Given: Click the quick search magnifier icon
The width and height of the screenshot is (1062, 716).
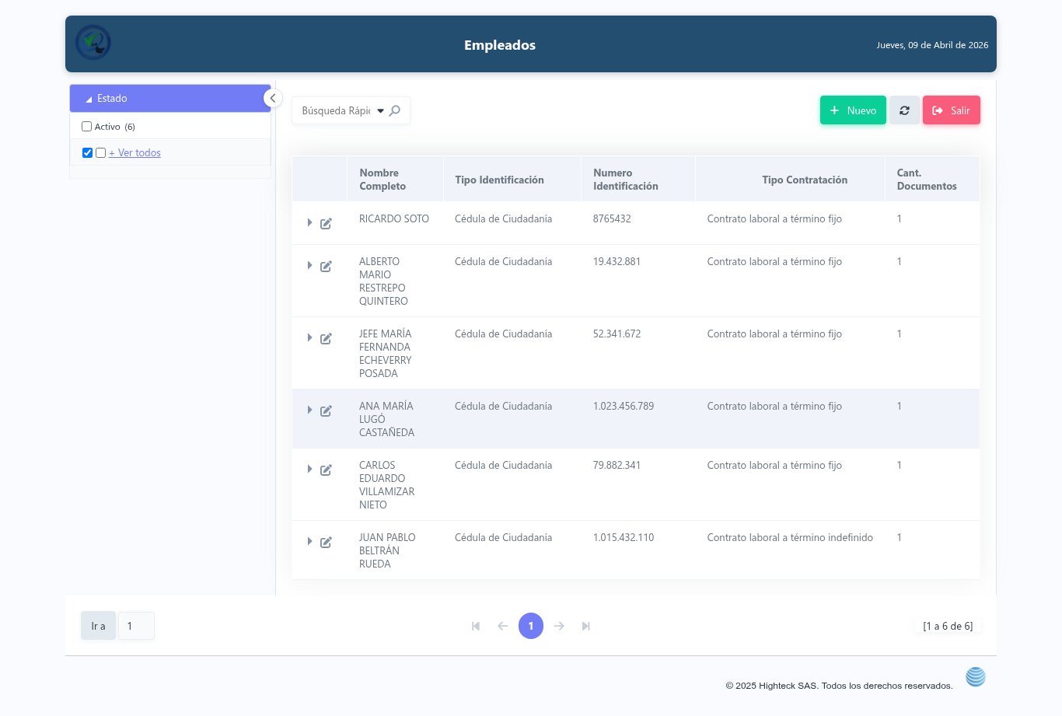Looking at the screenshot, I should (395, 110).
